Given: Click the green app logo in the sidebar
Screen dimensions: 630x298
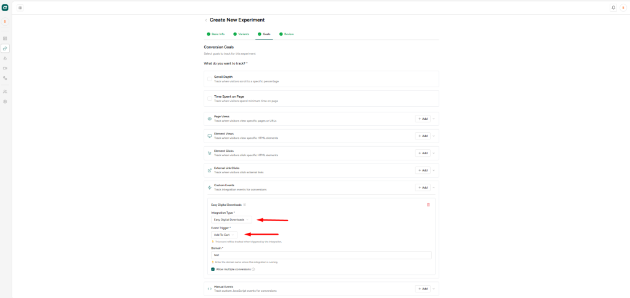Looking at the screenshot, I should 5,7.
